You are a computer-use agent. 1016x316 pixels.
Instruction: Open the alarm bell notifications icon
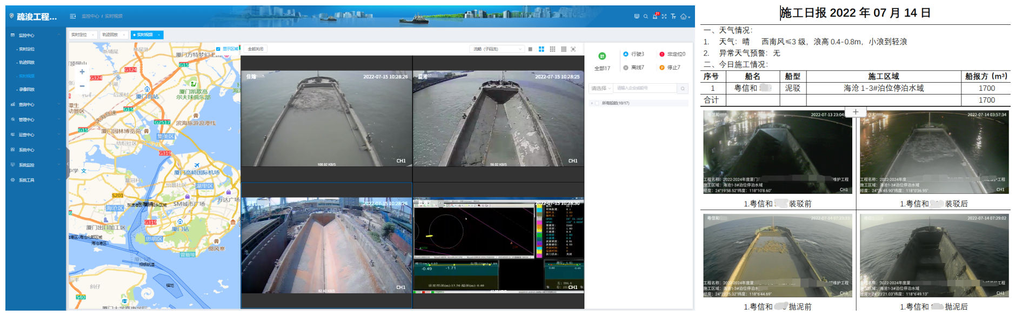pos(654,17)
